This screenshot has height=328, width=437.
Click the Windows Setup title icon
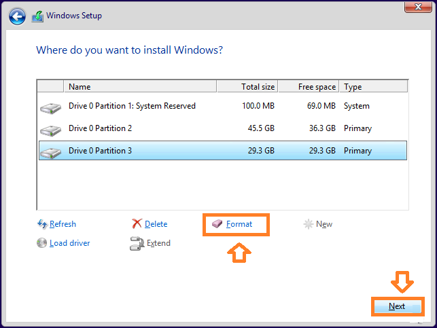pyautogui.click(x=37, y=16)
